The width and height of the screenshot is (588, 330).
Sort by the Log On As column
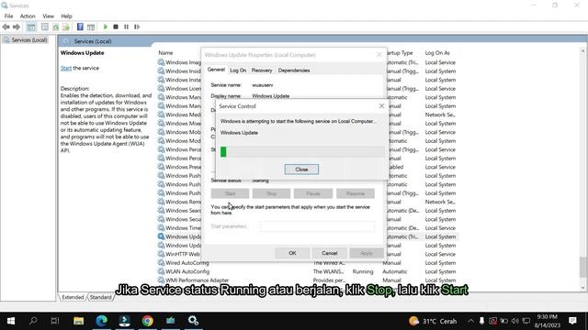click(x=437, y=53)
